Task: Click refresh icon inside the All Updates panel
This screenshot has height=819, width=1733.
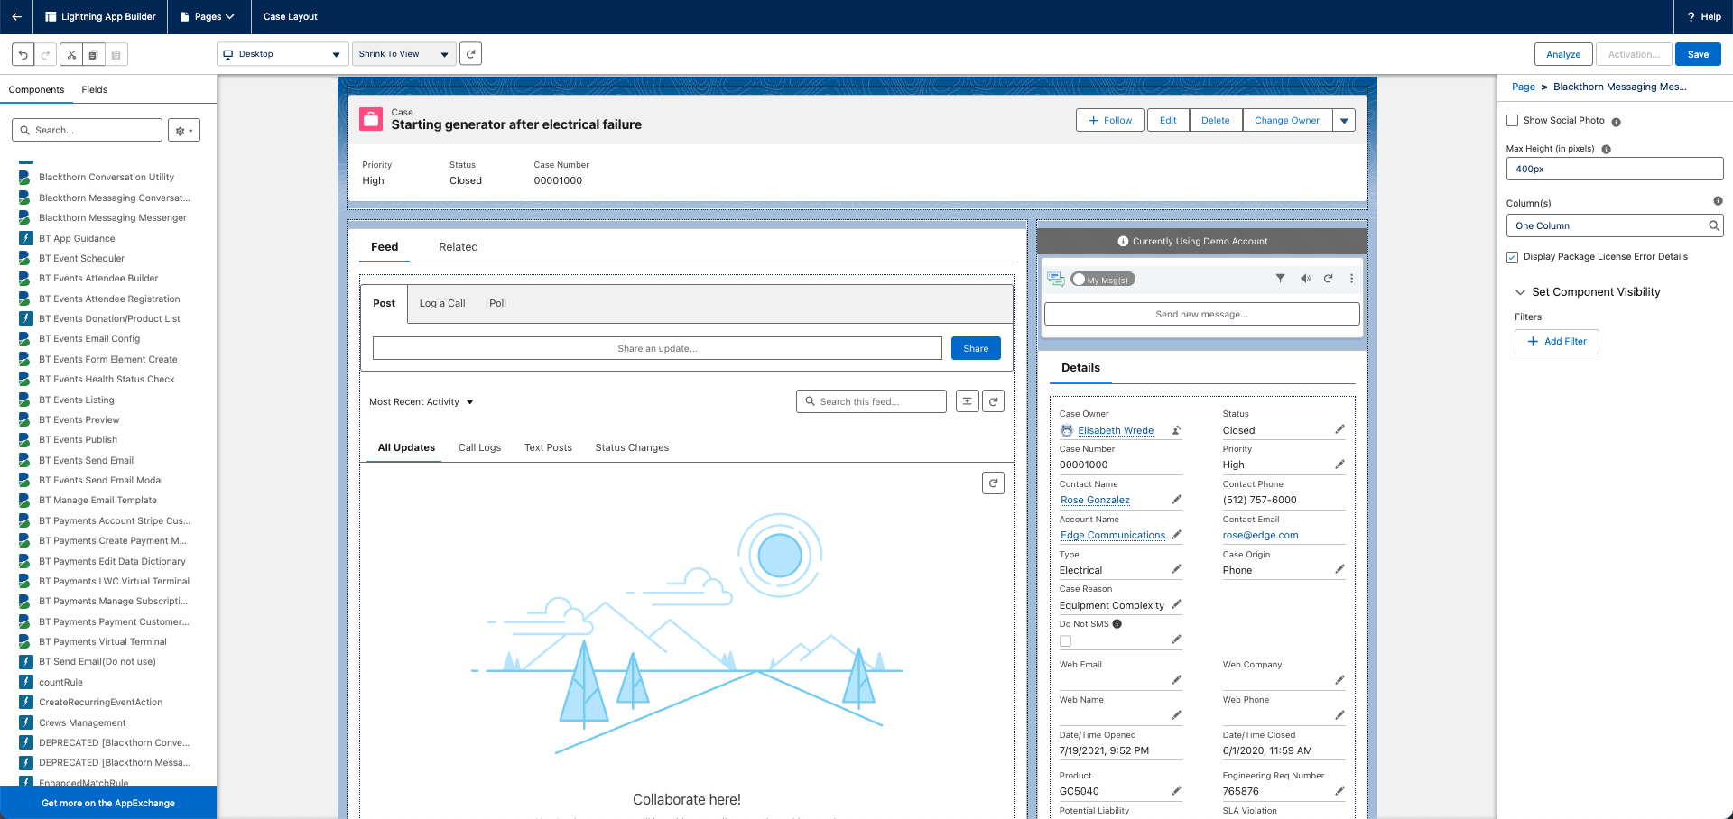Action: click(993, 483)
